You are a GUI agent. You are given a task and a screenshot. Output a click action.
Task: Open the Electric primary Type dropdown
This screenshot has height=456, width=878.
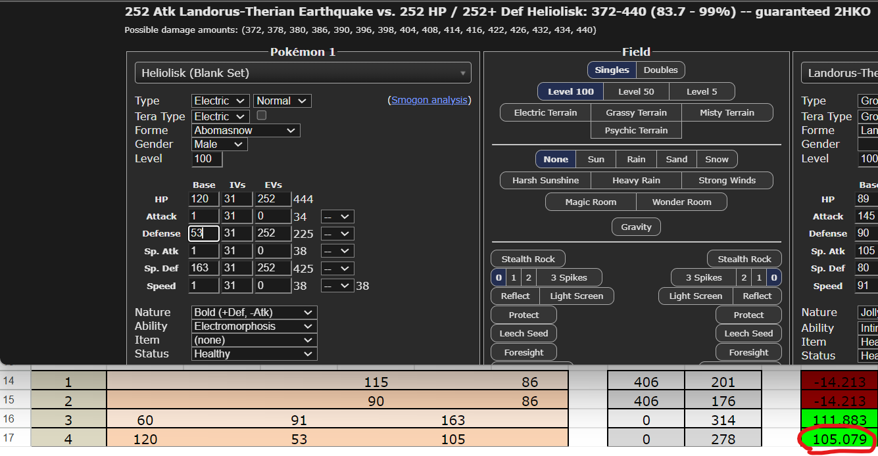(x=220, y=101)
